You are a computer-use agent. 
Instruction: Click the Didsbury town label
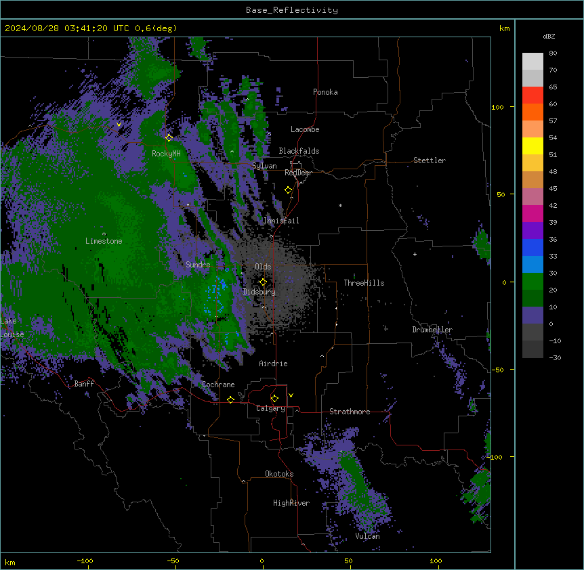click(x=259, y=292)
